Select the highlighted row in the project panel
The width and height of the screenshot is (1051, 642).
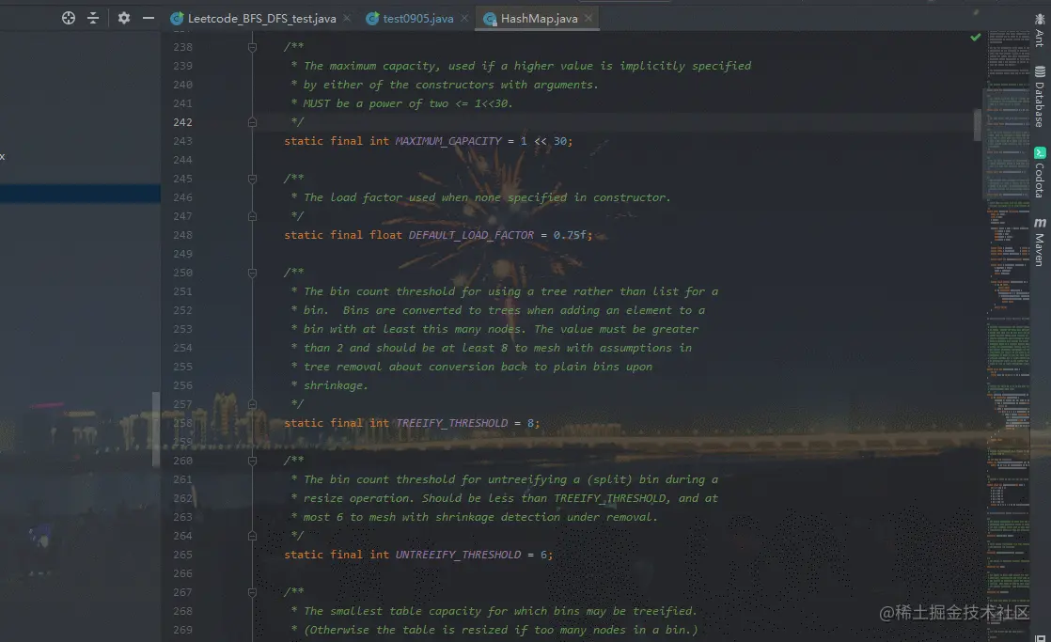tap(80, 194)
